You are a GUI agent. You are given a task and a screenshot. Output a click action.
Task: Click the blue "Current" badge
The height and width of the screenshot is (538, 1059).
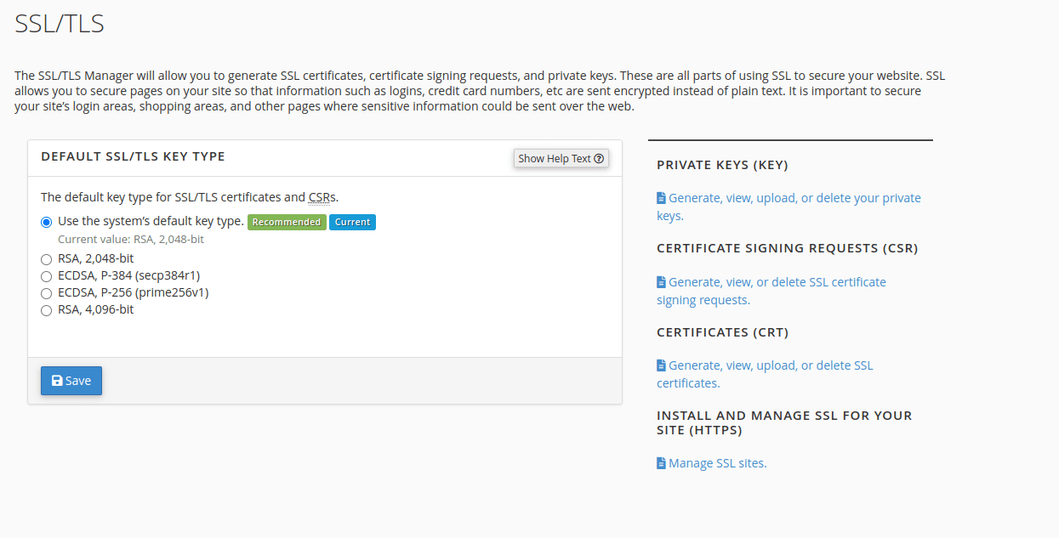tap(352, 222)
